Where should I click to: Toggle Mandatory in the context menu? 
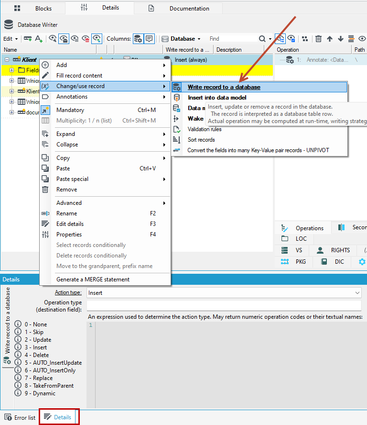click(105, 110)
